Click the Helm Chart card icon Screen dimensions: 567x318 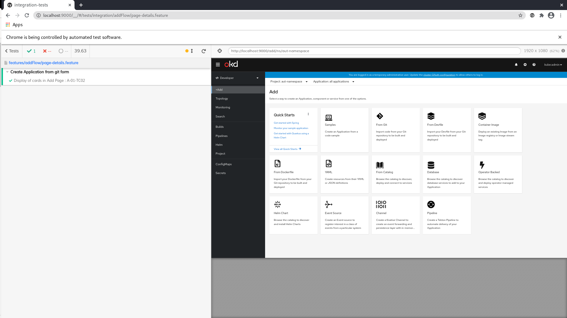pyautogui.click(x=277, y=204)
